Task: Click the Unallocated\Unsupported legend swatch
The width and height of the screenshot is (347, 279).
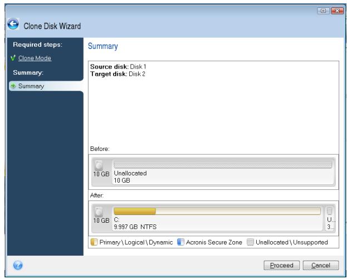Action: point(250,242)
